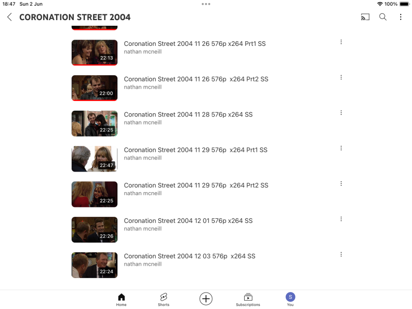Screen dimensions: 412x309
Task: Open options for 2004 12 03 video
Action: pyautogui.click(x=341, y=254)
